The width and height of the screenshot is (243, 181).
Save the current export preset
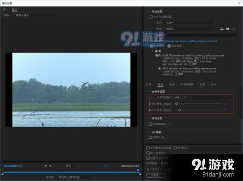tap(222, 29)
